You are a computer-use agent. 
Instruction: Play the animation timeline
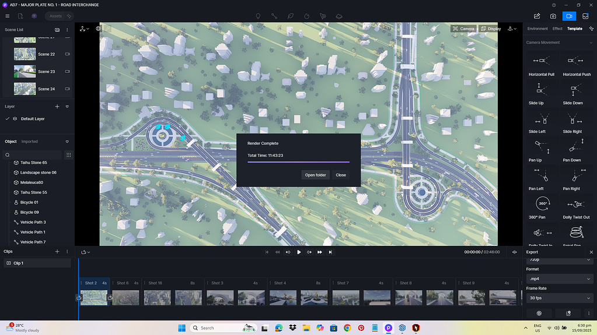pyautogui.click(x=299, y=252)
